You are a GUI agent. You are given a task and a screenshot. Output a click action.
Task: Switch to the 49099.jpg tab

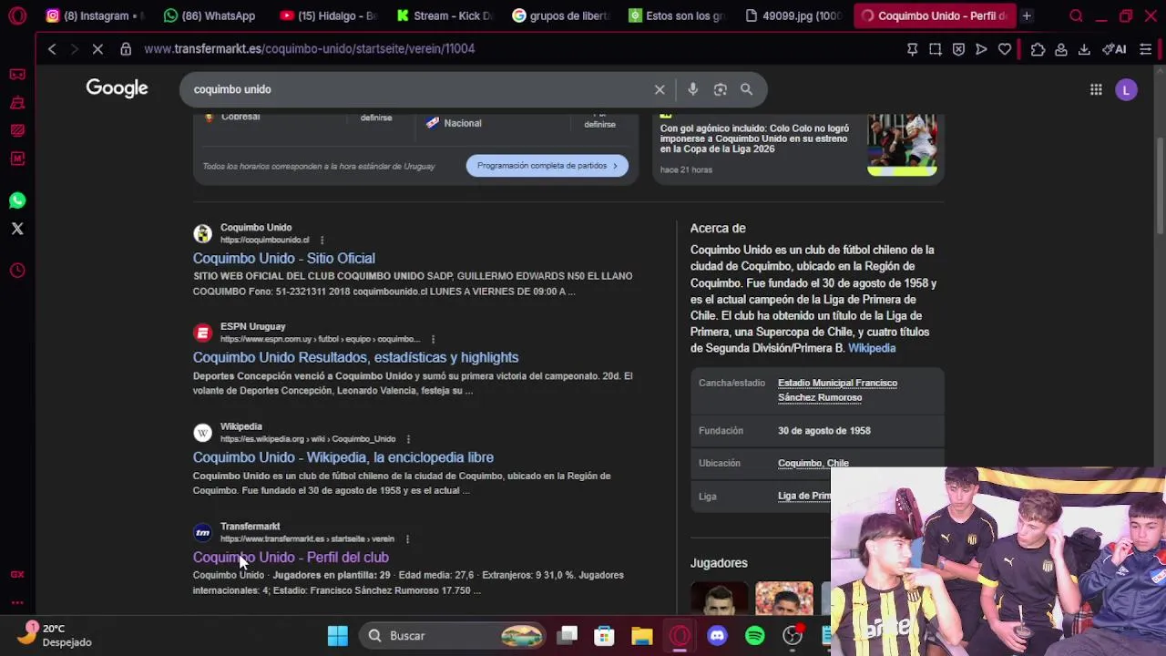[x=793, y=15]
